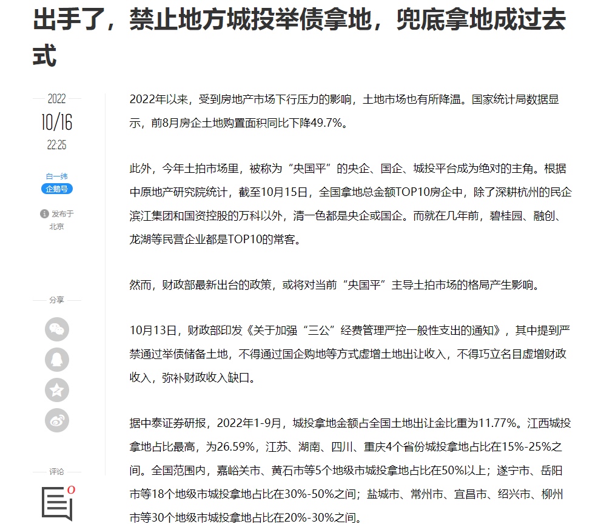Click the 发布于 北京 location text
The image size is (601, 524).
point(61,220)
